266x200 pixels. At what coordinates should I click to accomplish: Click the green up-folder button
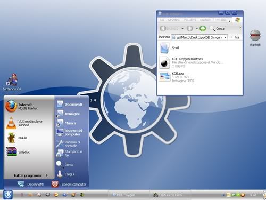pos(203,28)
